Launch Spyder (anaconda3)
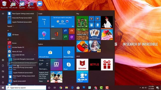This screenshot has height=90, width=161. 22,81
